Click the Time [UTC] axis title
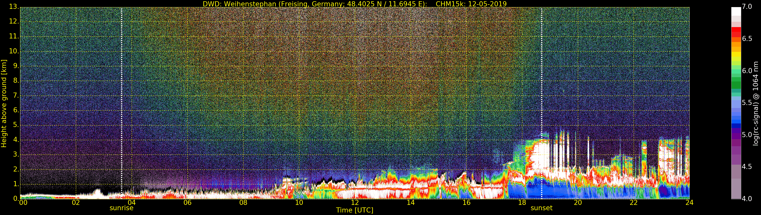The width and height of the screenshot is (761, 215). pyautogui.click(x=355, y=210)
